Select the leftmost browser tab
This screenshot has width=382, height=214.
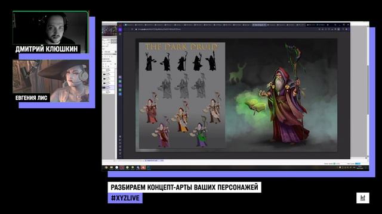click(x=129, y=25)
